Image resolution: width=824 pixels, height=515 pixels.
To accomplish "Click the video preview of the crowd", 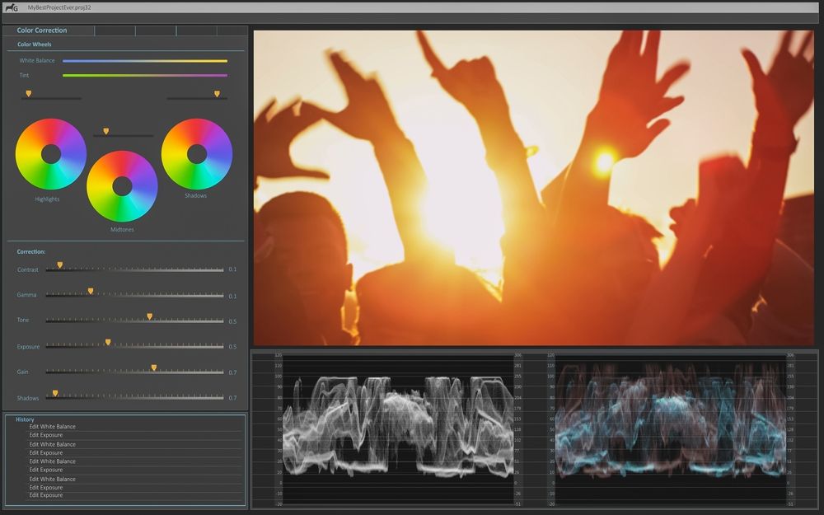I will coord(536,185).
